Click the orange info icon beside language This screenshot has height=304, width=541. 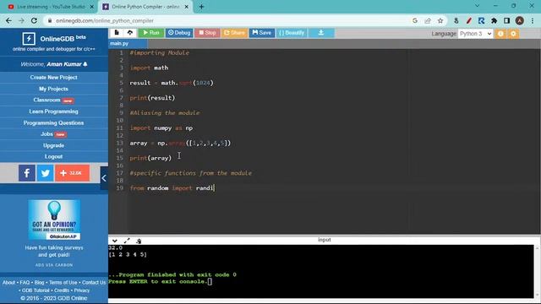(x=500, y=34)
